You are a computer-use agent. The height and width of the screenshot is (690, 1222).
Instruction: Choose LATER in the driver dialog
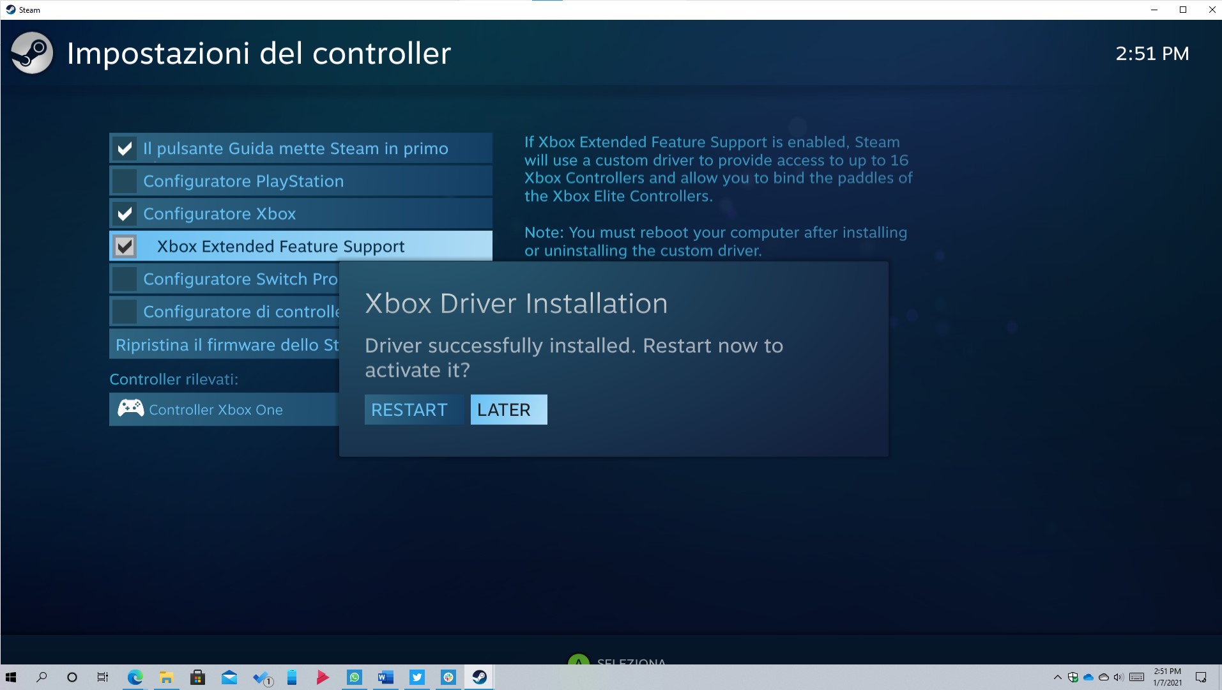click(508, 410)
